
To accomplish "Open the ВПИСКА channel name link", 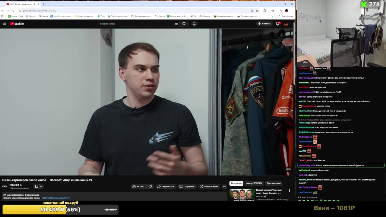I will (14, 185).
